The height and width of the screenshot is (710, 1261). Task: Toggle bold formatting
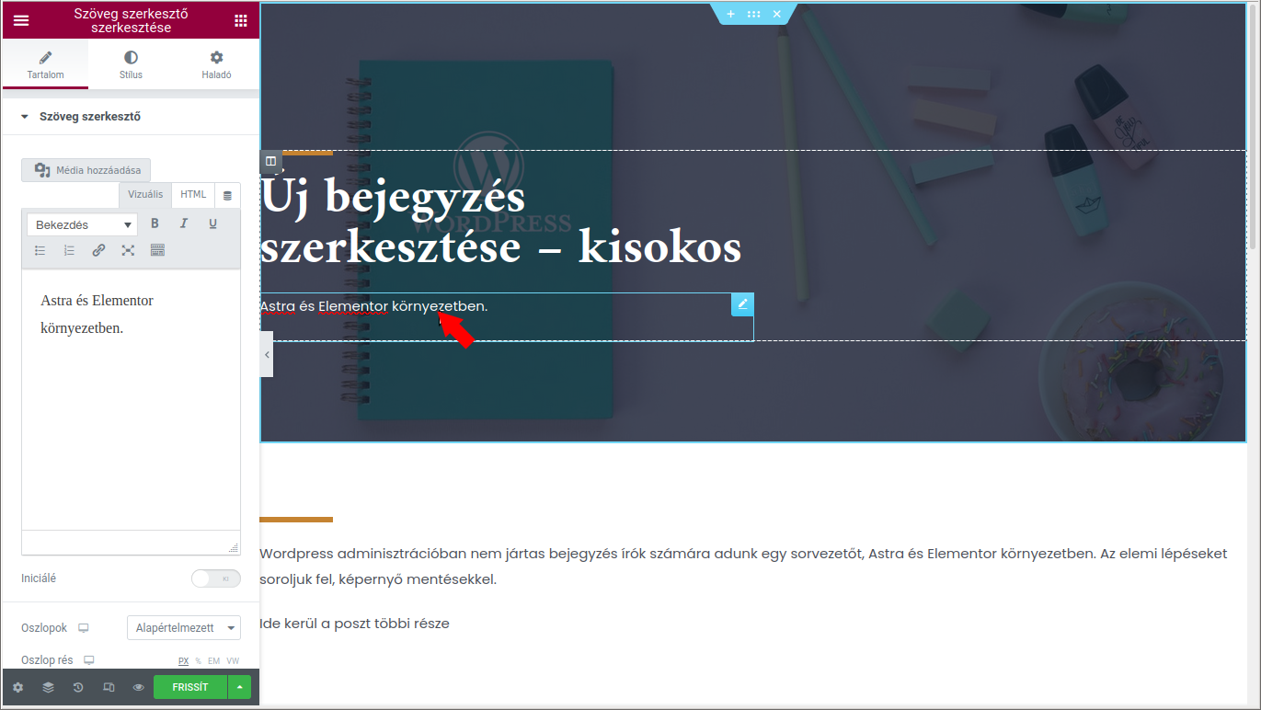click(x=155, y=223)
